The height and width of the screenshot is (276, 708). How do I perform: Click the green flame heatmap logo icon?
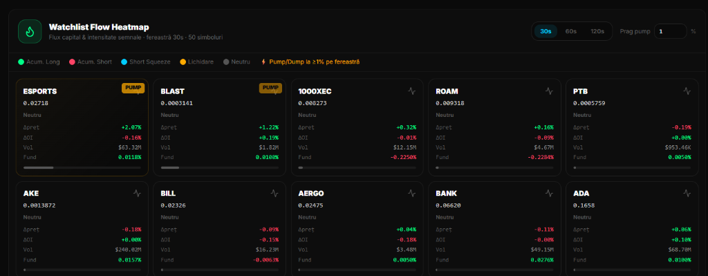[30, 31]
